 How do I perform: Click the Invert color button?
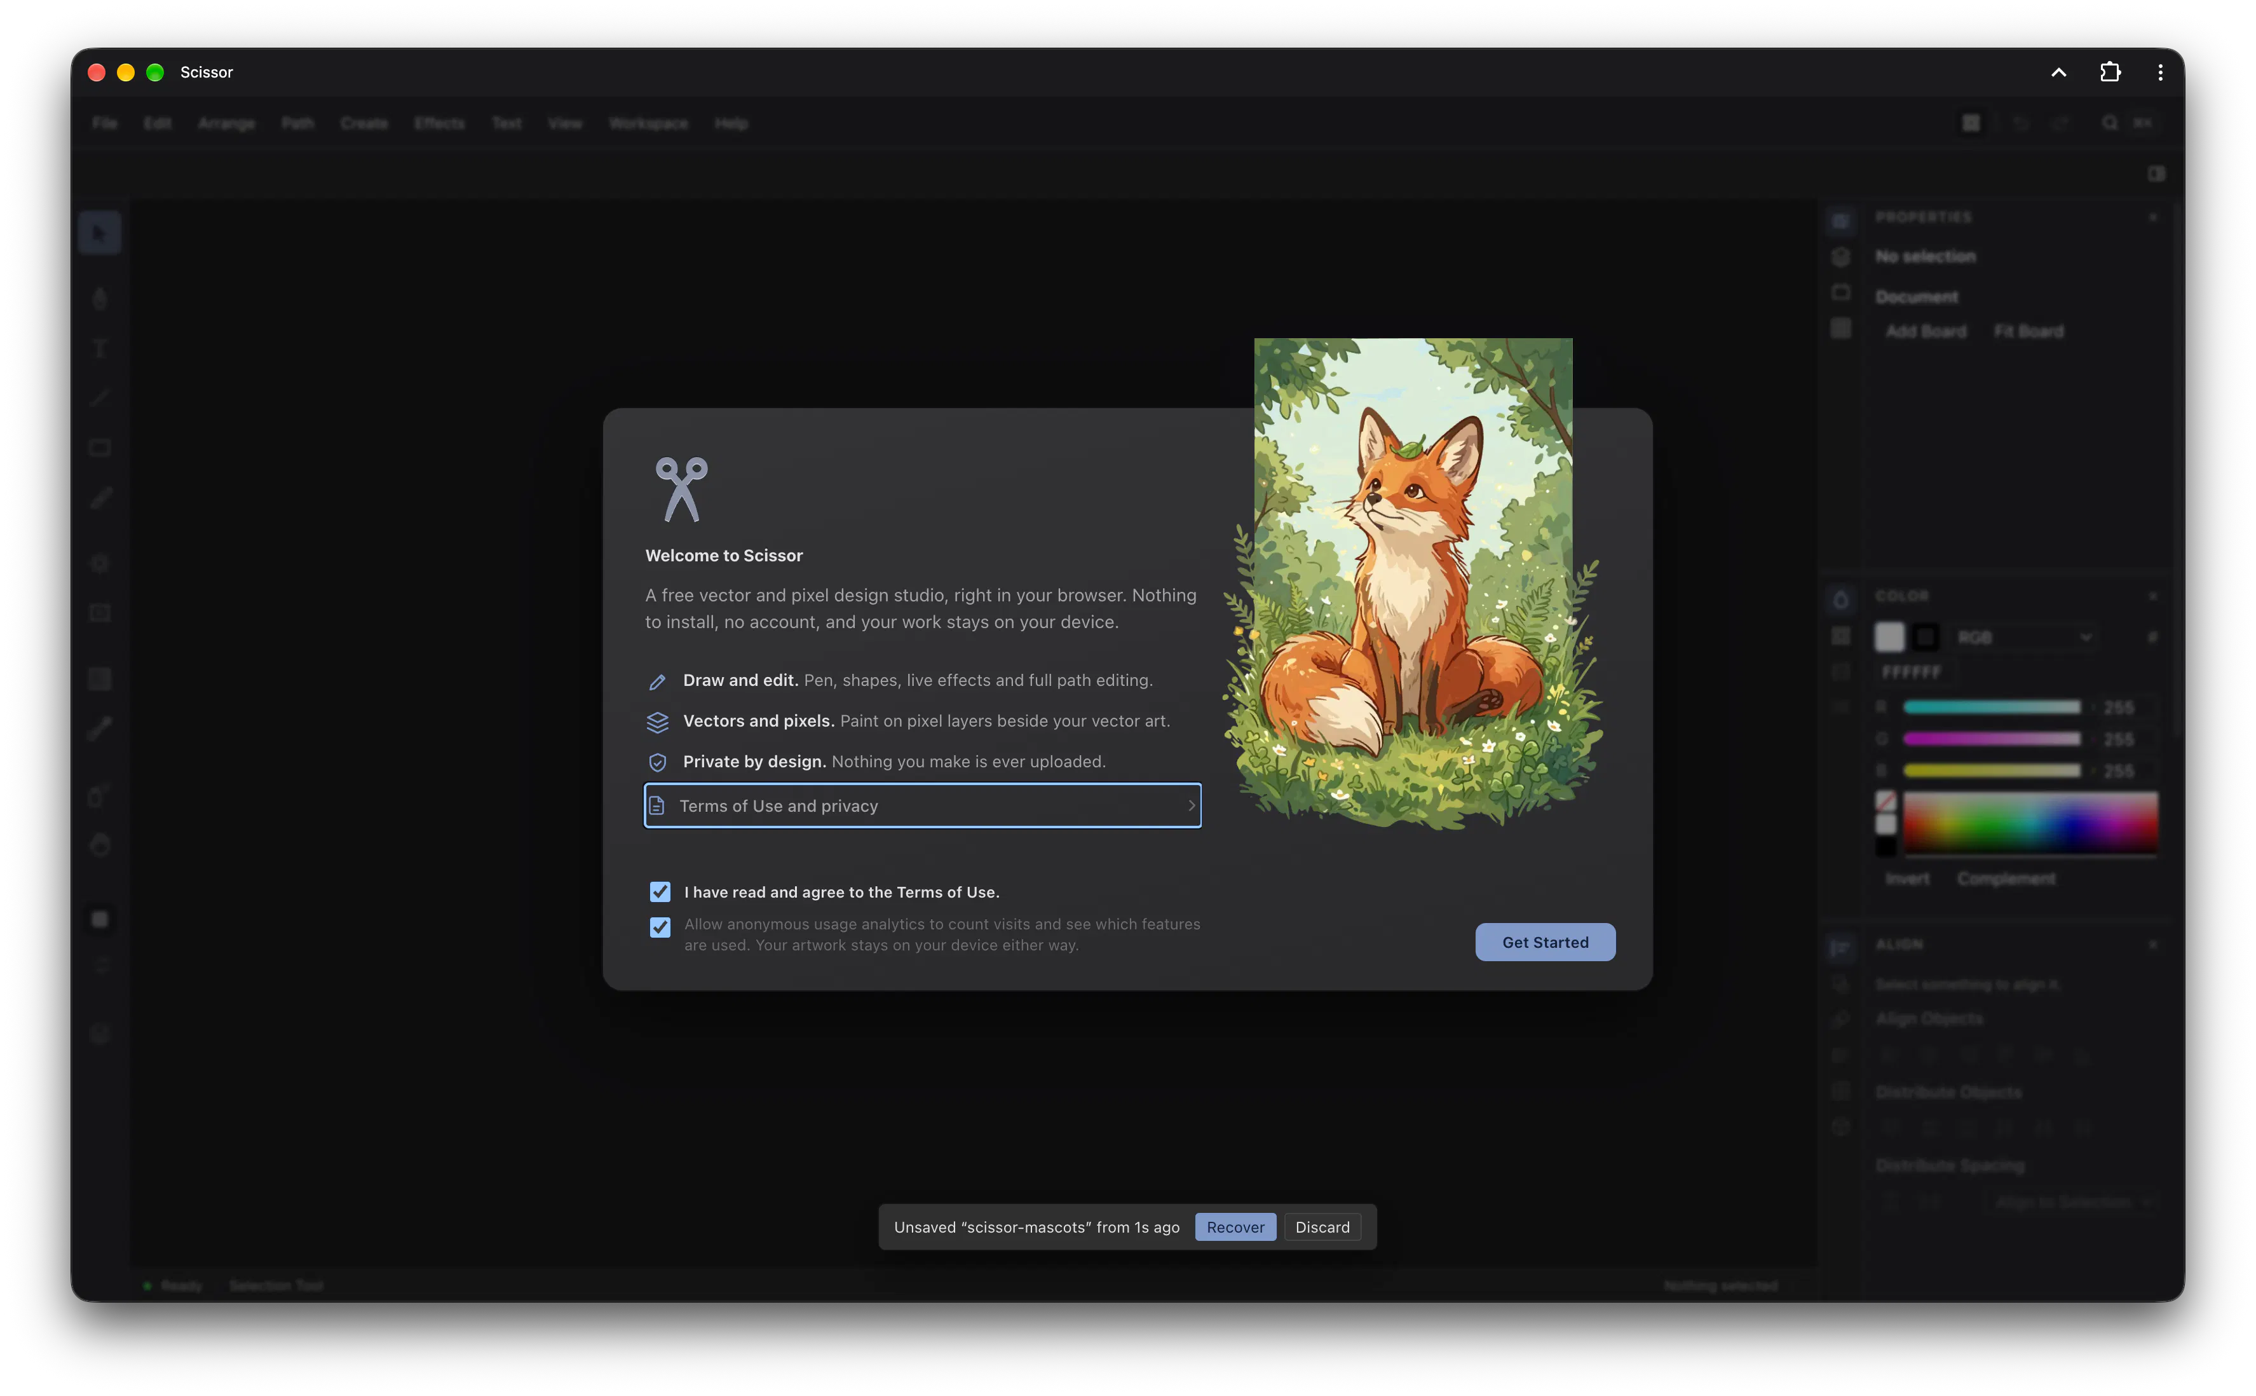pos(1906,878)
